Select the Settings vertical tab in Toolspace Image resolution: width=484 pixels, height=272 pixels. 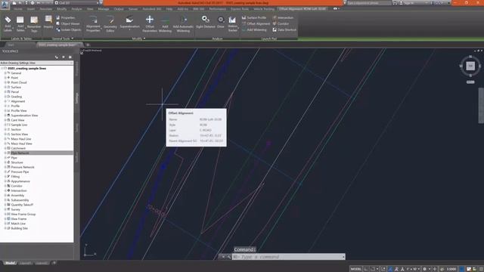pos(76,98)
